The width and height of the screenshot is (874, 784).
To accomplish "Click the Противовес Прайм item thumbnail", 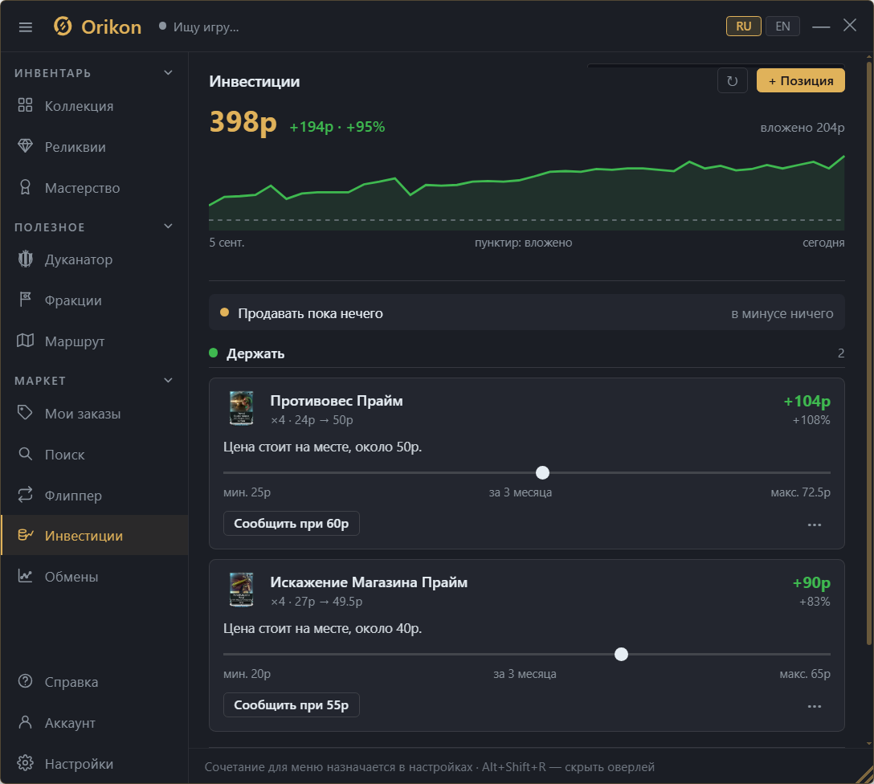I will click(x=241, y=408).
